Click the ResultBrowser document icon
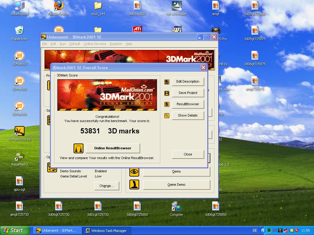This screenshot has height=235, width=314. pos(167,104)
